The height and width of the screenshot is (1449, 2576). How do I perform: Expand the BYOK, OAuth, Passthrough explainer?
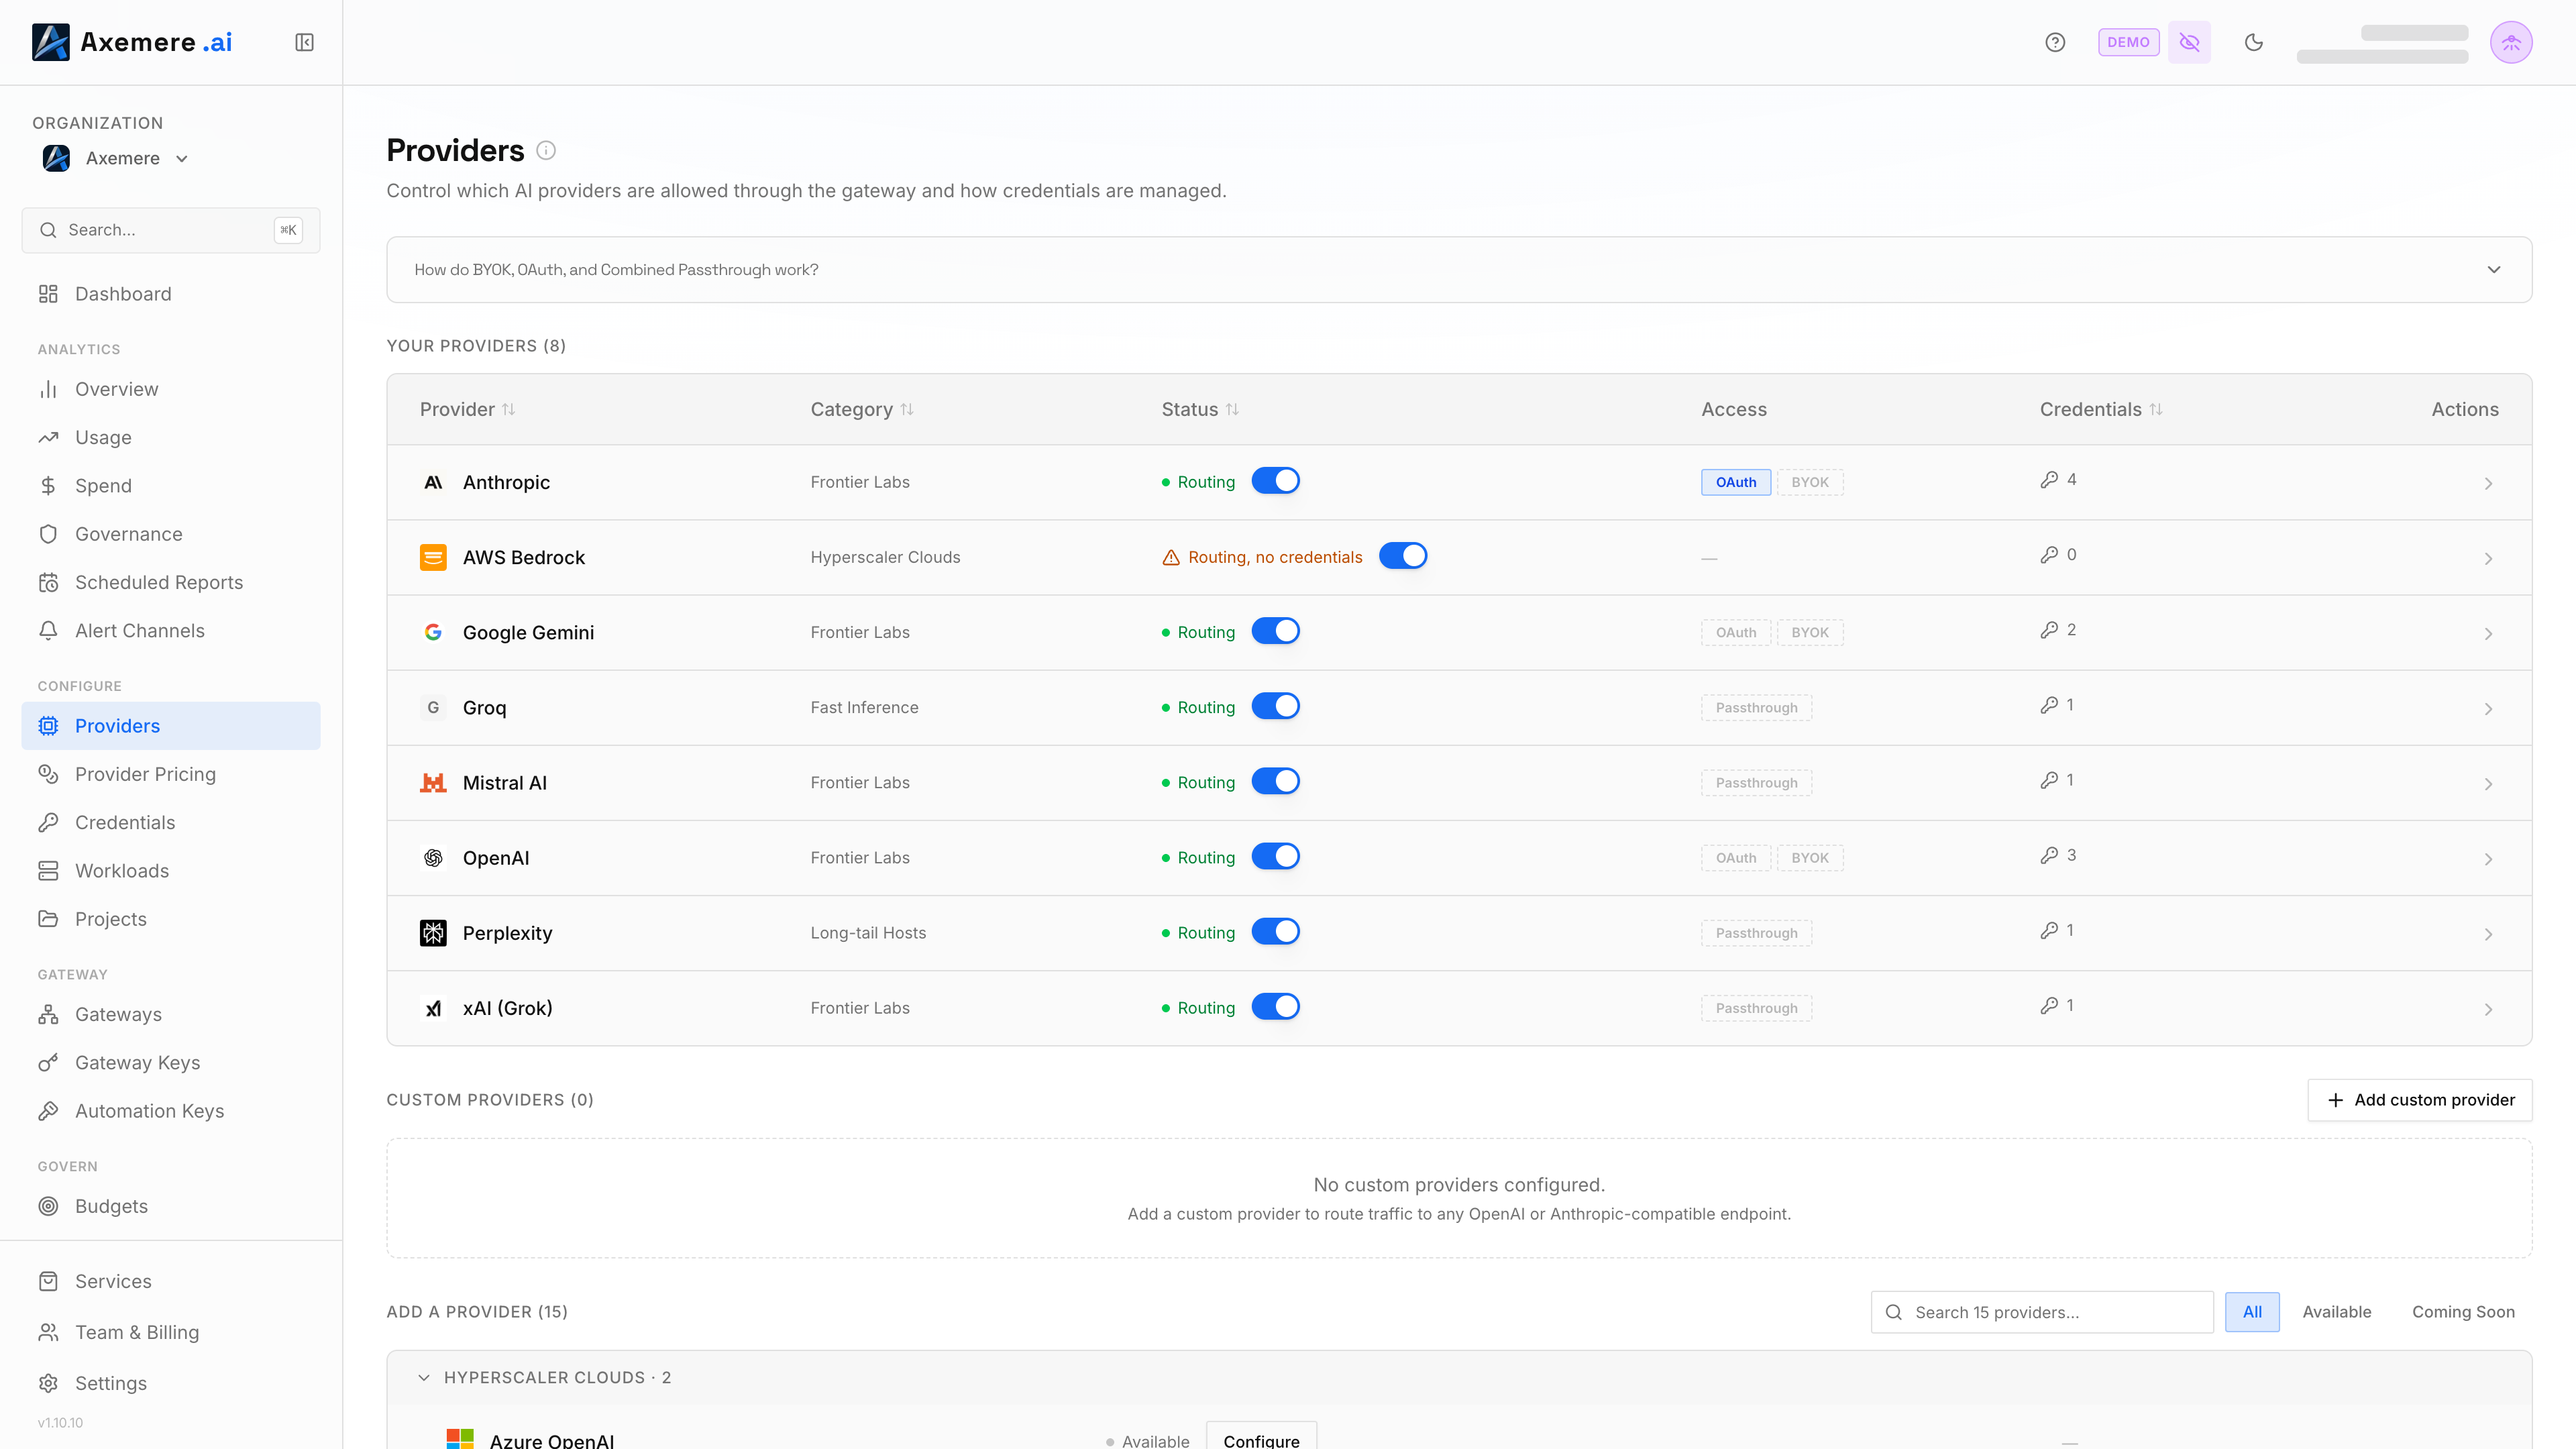pos(1459,270)
